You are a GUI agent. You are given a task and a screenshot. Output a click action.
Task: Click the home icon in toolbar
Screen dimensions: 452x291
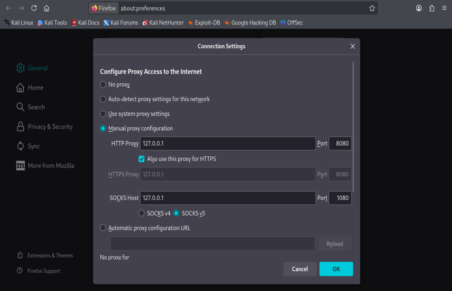point(46,8)
